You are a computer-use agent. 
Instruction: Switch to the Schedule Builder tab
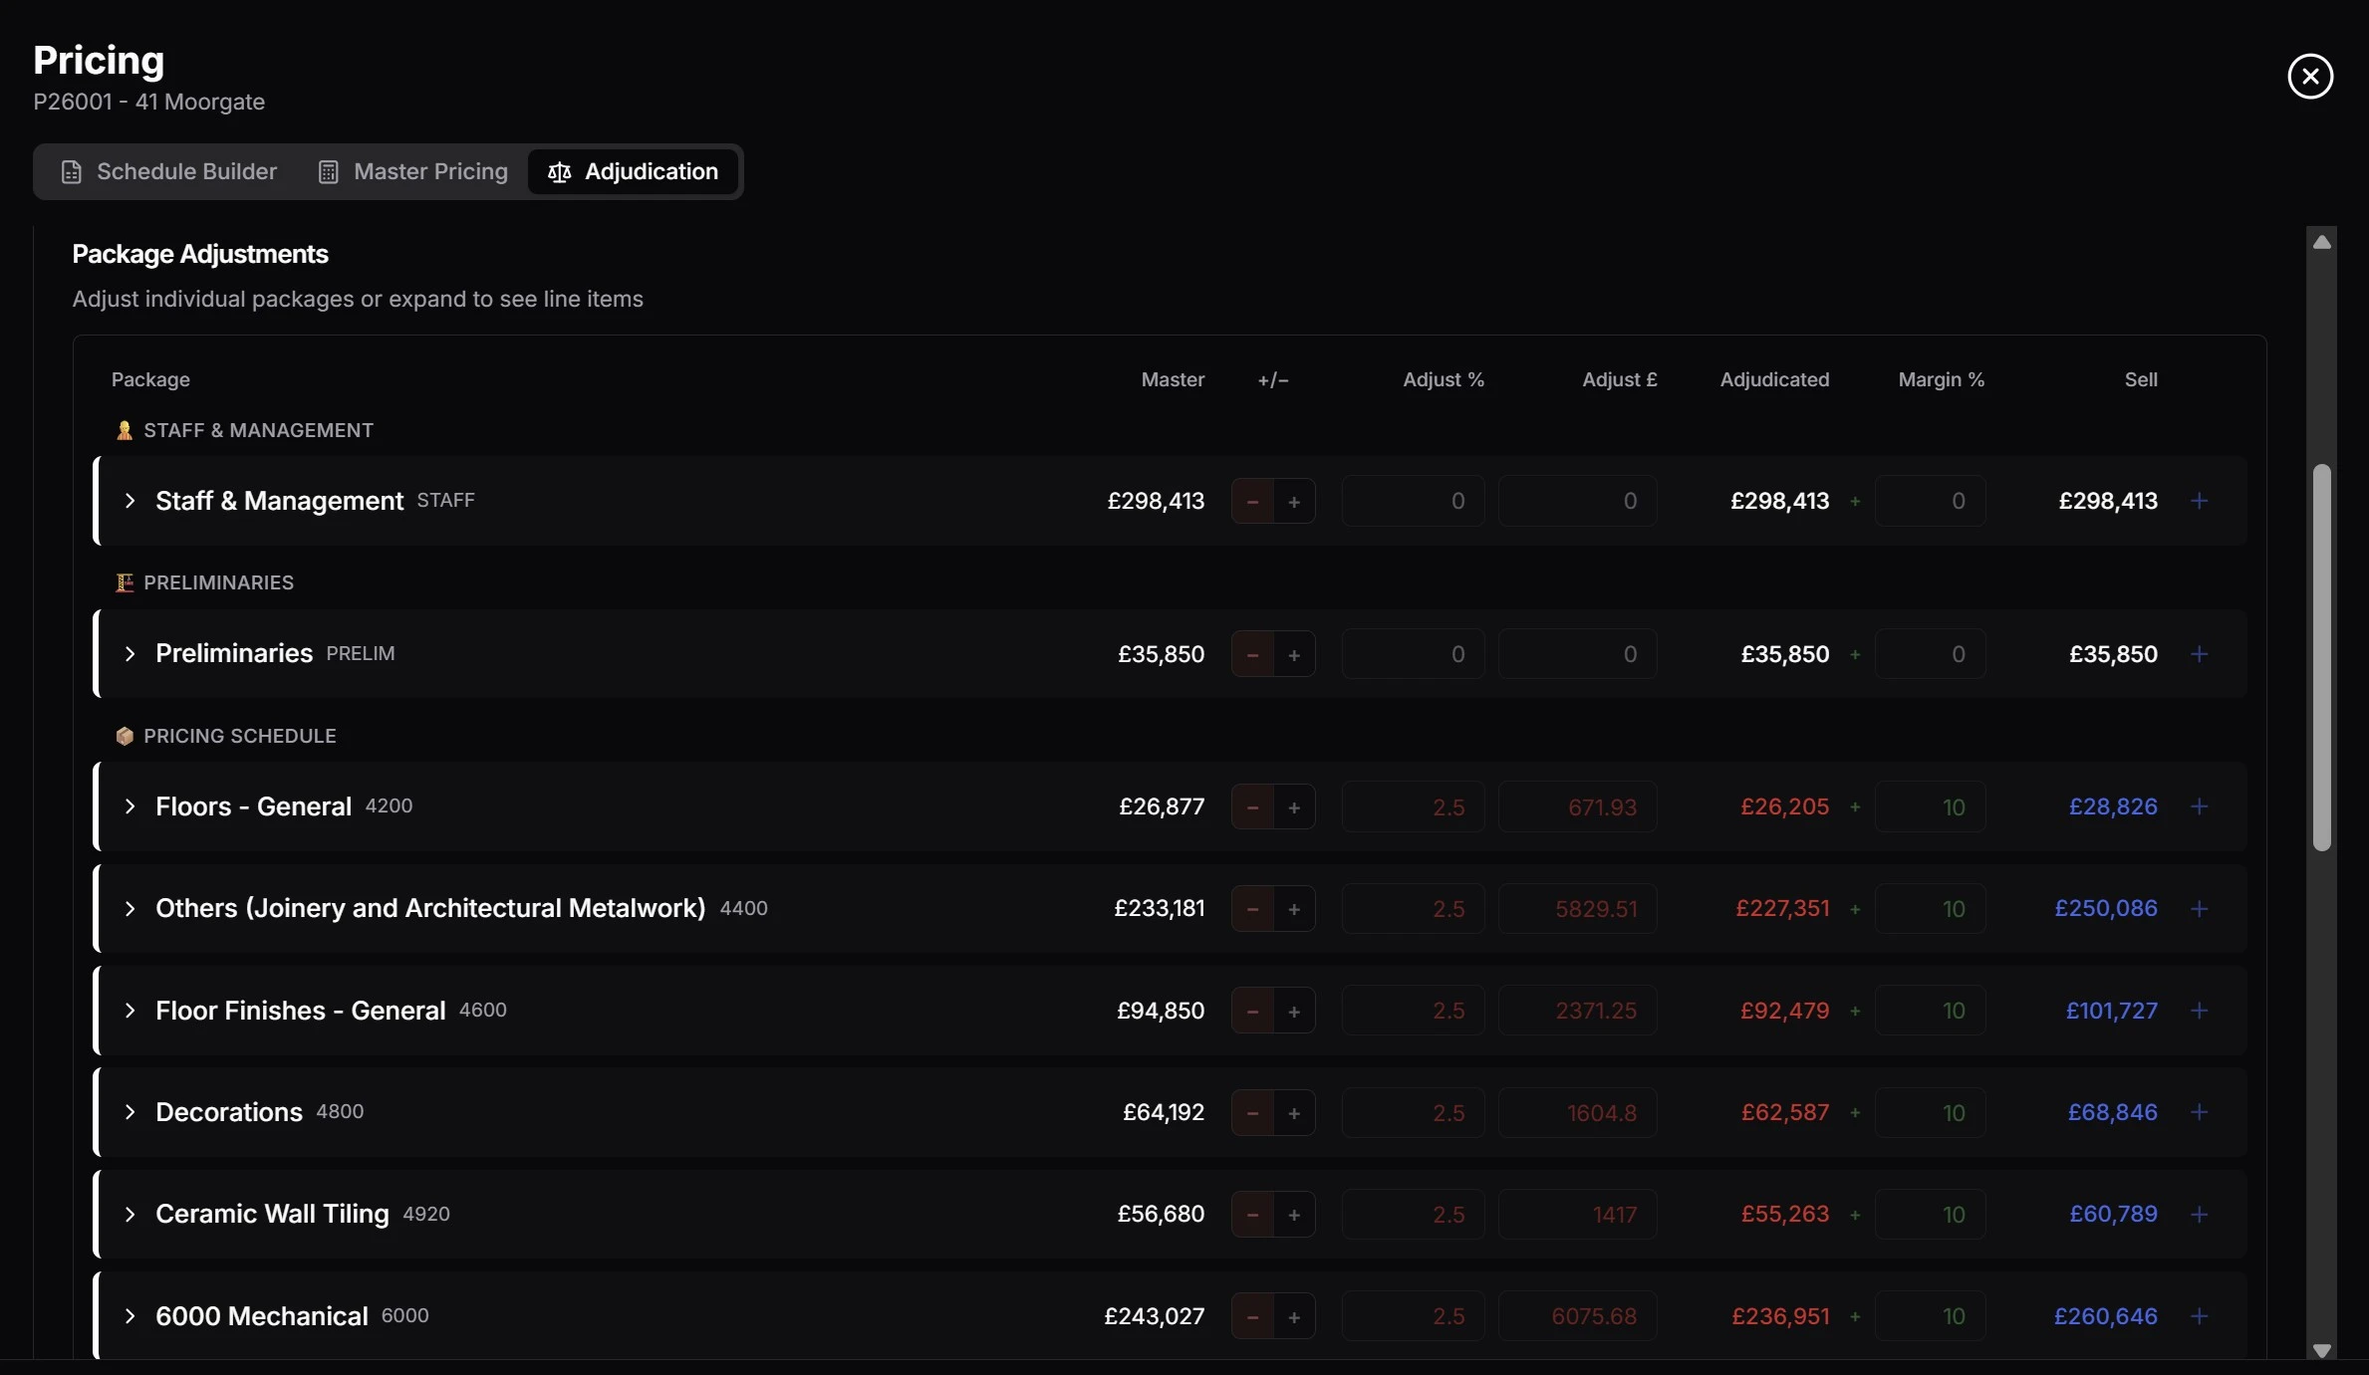(169, 172)
